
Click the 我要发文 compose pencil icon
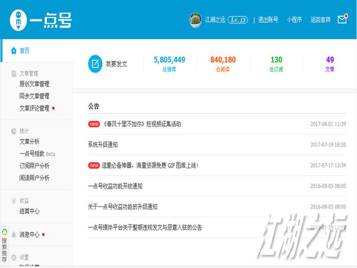pos(95,64)
